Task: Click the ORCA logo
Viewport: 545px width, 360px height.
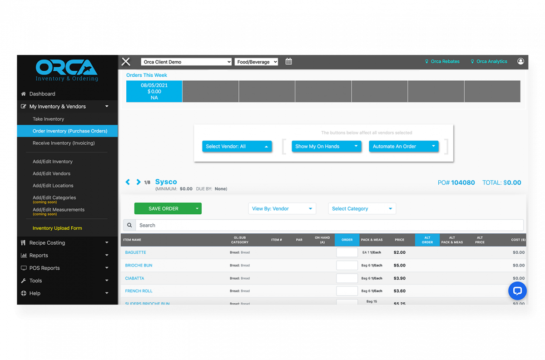Action: click(67, 71)
